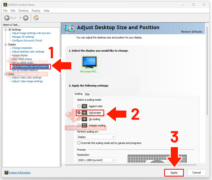Click the Apply button
Image resolution: width=212 pixels, height=180 pixels.
(174, 172)
